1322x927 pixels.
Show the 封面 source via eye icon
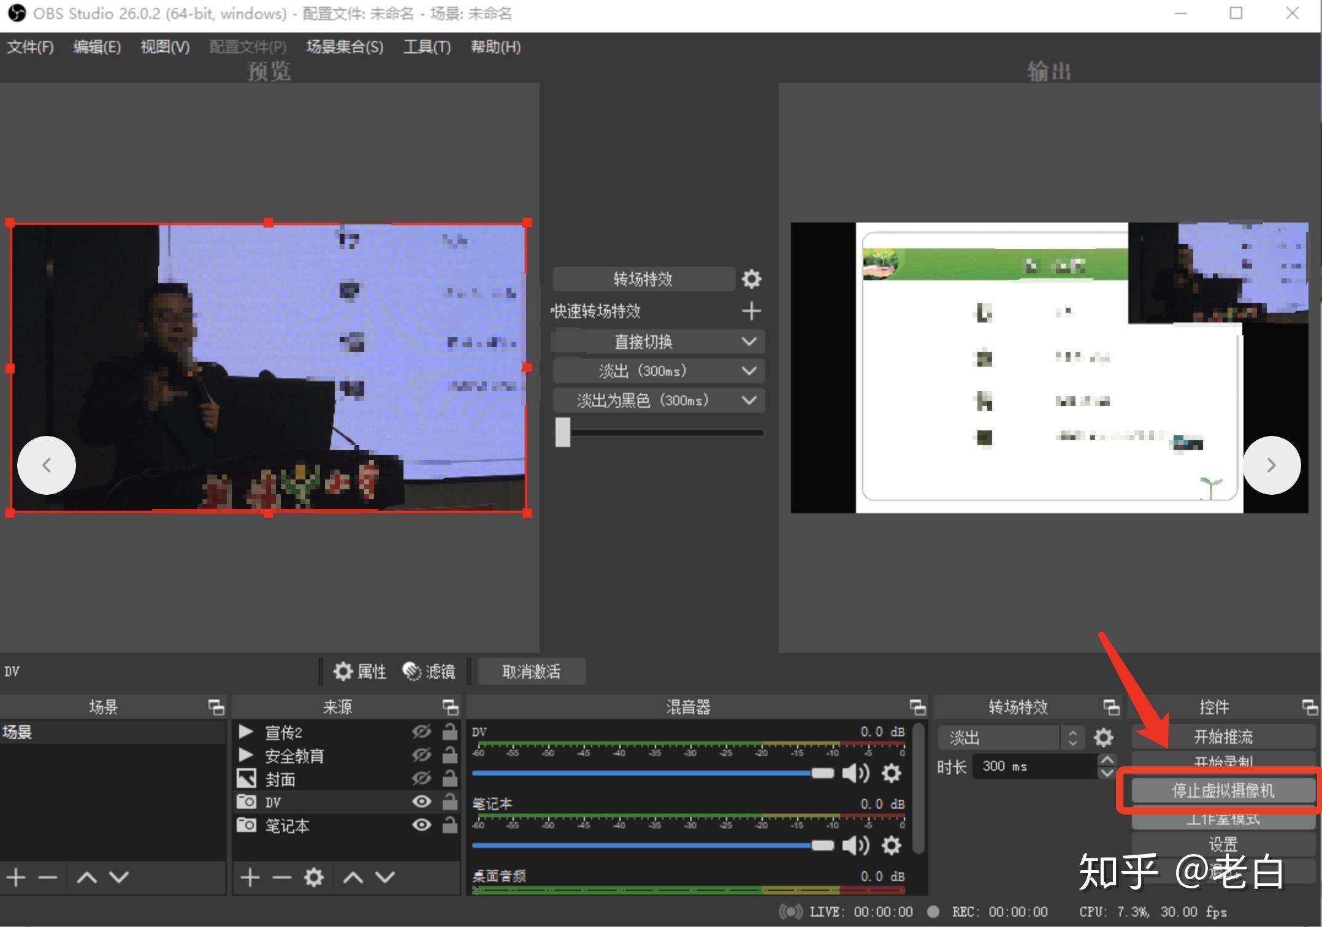pyautogui.click(x=421, y=779)
